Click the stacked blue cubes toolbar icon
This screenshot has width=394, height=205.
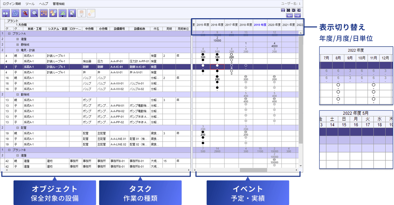point(15,13)
